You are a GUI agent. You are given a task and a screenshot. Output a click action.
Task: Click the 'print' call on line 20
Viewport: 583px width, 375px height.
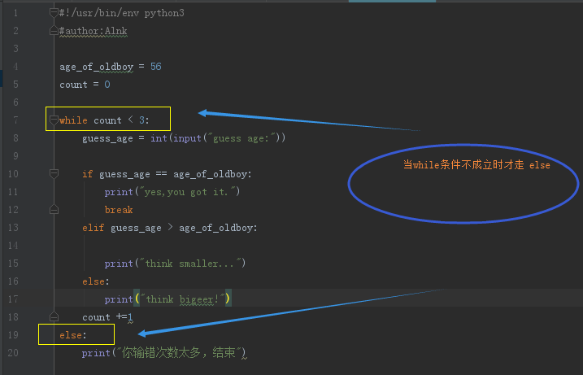coord(96,353)
